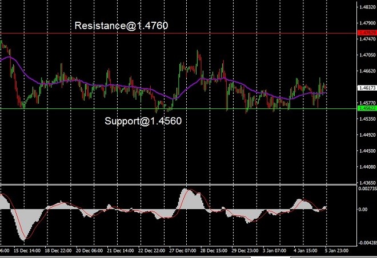Screen dimensions: 377x258
Task: Select the Support@1.4560 text label
Action: (x=143, y=121)
